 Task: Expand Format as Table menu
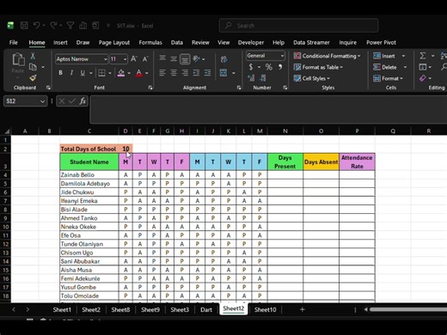318,67
